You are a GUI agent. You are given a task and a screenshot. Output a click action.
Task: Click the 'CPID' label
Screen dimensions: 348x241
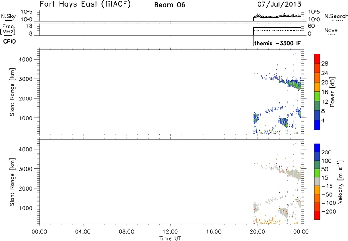click(10, 41)
